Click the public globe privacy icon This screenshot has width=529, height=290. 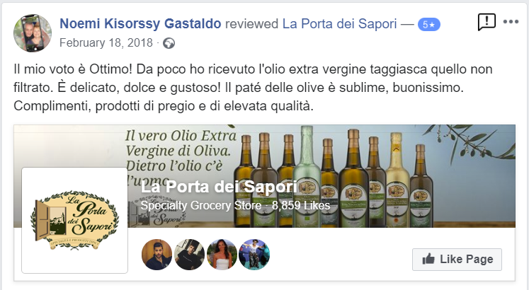pyautogui.click(x=169, y=43)
